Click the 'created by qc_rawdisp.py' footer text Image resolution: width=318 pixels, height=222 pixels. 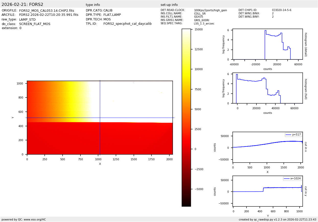pos(277,219)
